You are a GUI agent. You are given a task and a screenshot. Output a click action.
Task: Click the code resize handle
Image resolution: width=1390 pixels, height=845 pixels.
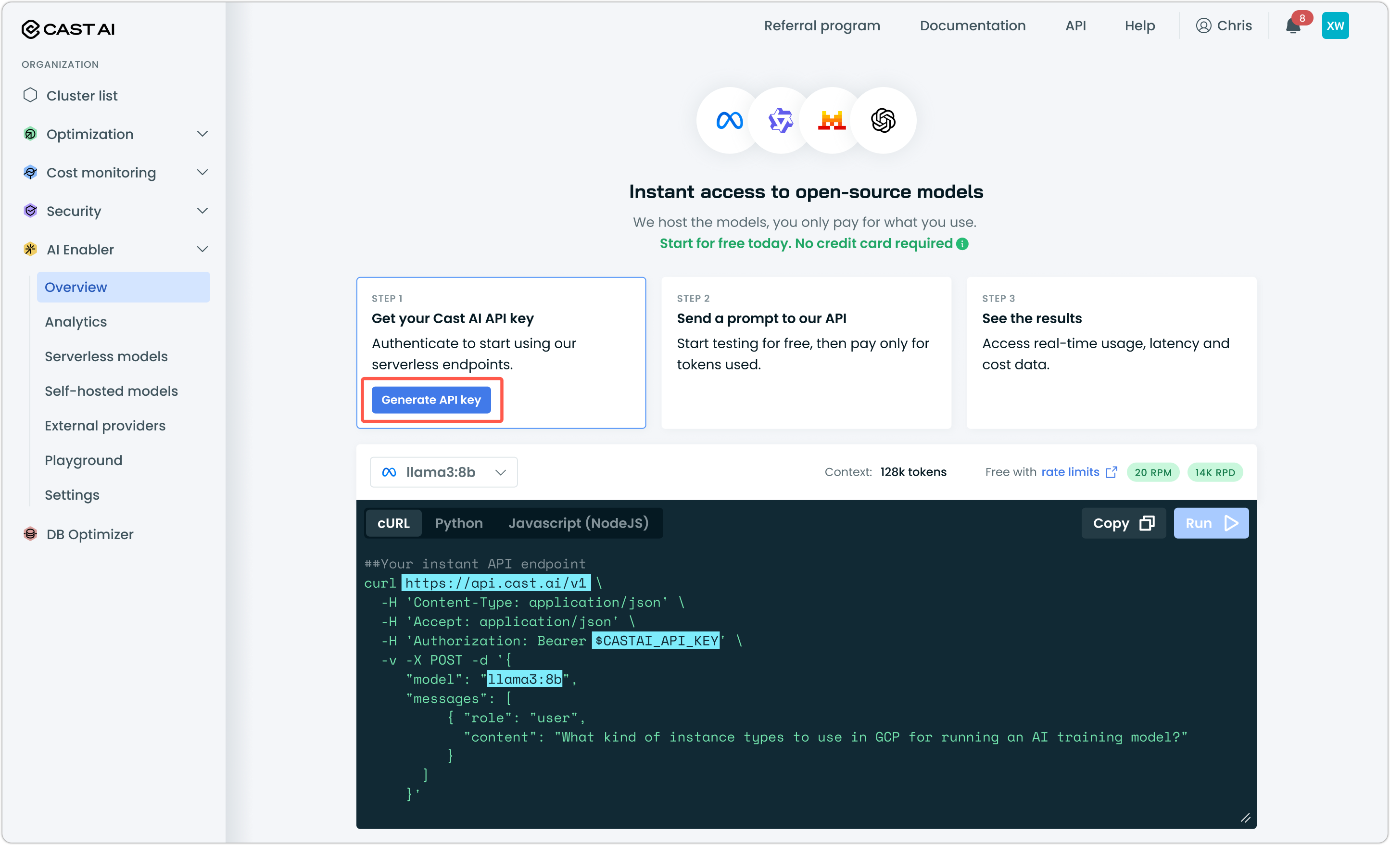[1246, 818]
